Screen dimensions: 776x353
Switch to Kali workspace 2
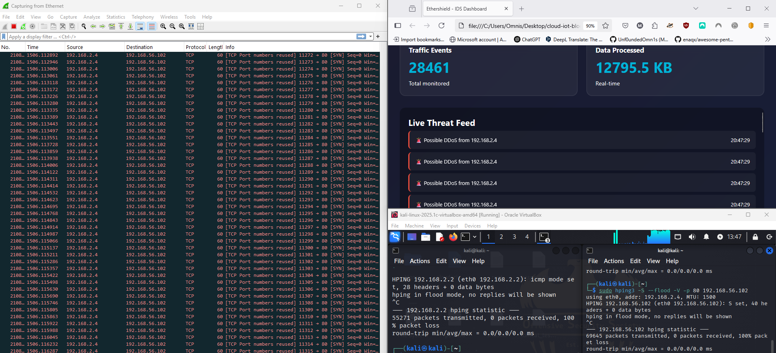501,237
